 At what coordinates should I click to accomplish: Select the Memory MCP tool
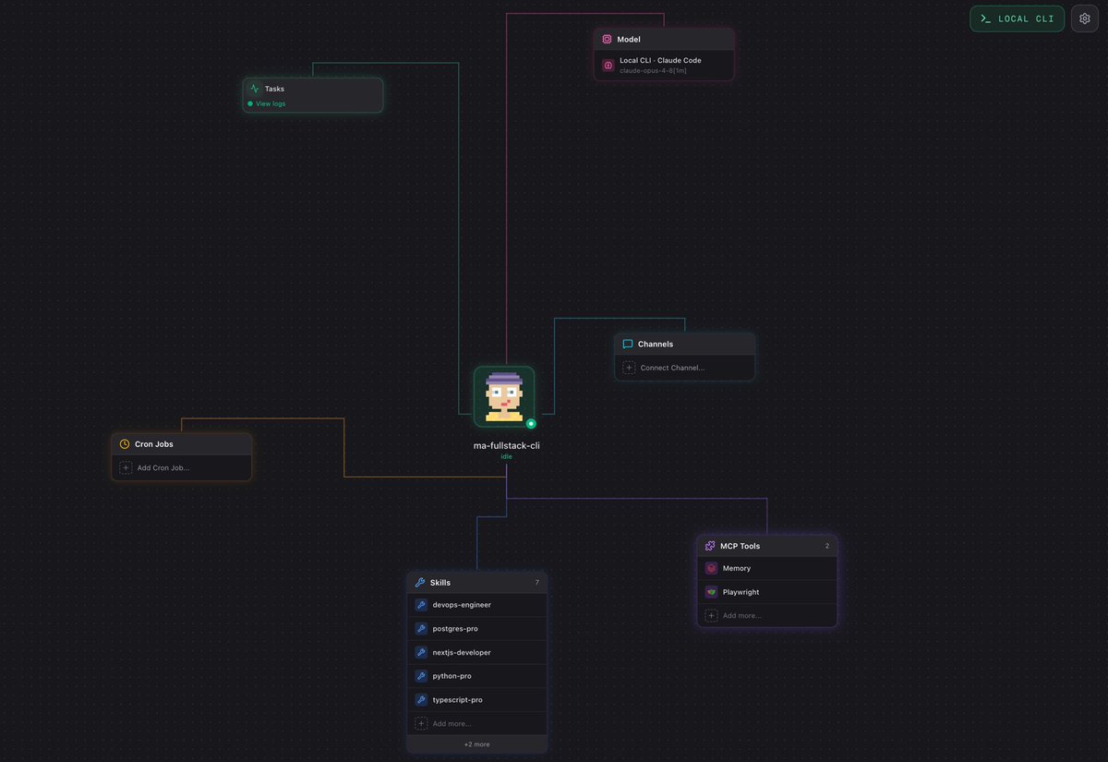767,568
